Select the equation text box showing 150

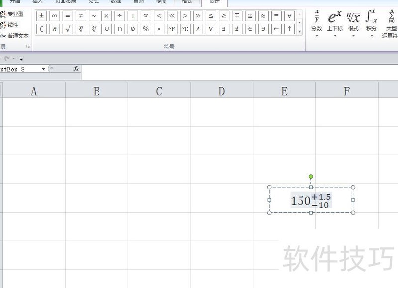[x=312, y=200]
